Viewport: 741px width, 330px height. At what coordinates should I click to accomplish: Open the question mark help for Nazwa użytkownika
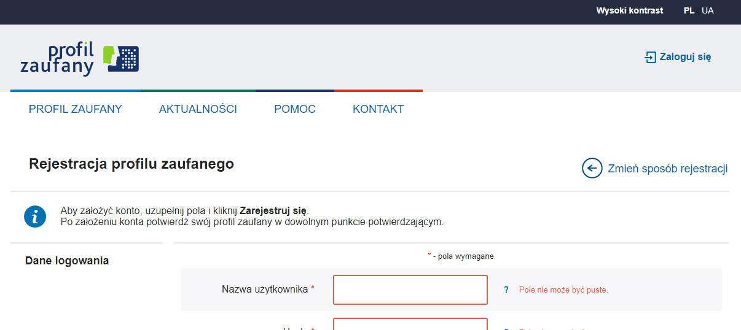pos(506,290)
